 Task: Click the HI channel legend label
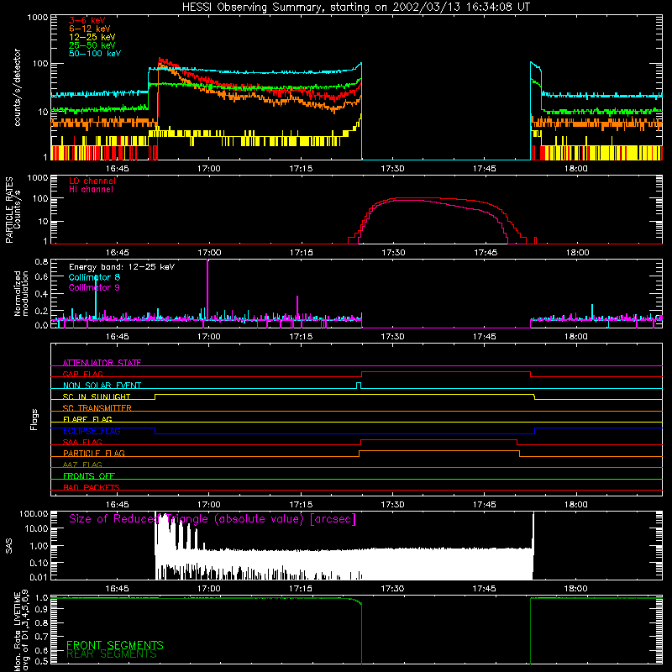pyautogui.click(x=91, y=190)
